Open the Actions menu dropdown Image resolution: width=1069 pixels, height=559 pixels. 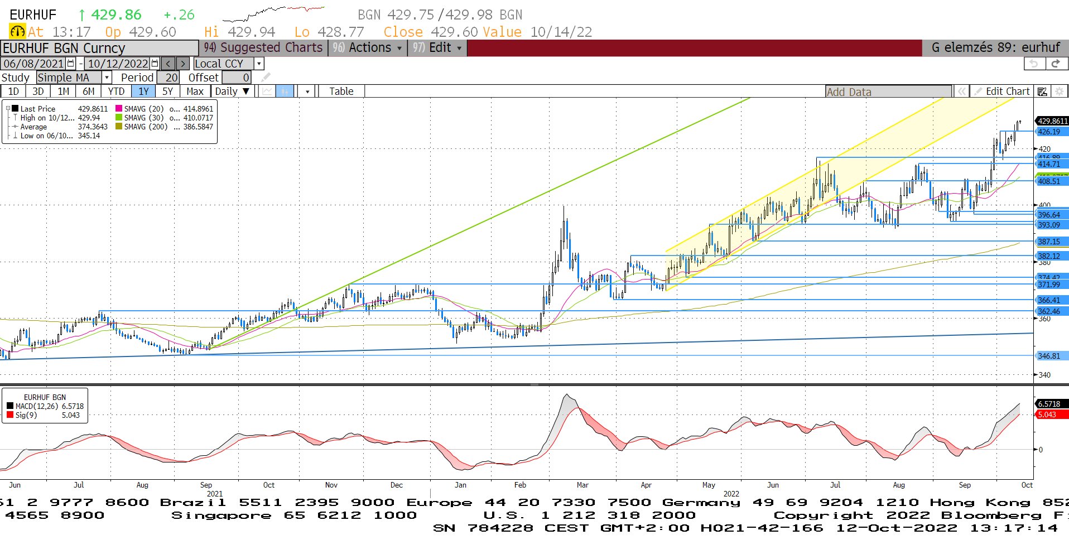coord(368,48)
